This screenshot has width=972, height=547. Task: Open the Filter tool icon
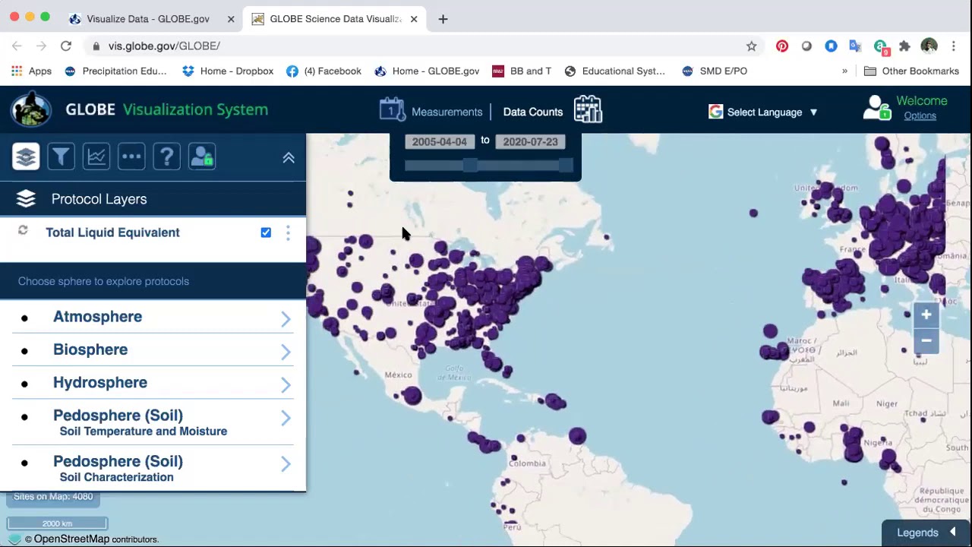pyautogui.click(x=61, y=157)
